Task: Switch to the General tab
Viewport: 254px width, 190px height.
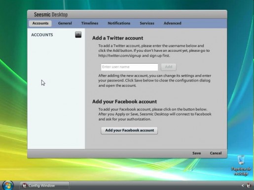Action: 65,23
